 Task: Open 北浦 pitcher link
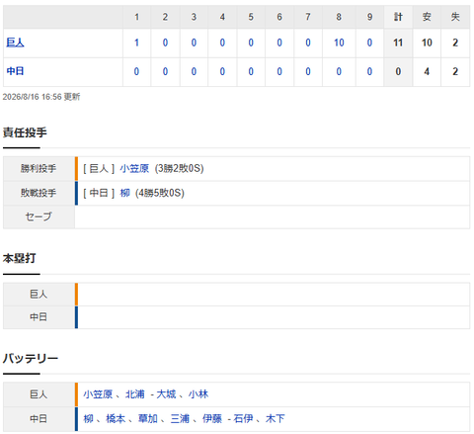pos(135,394)
